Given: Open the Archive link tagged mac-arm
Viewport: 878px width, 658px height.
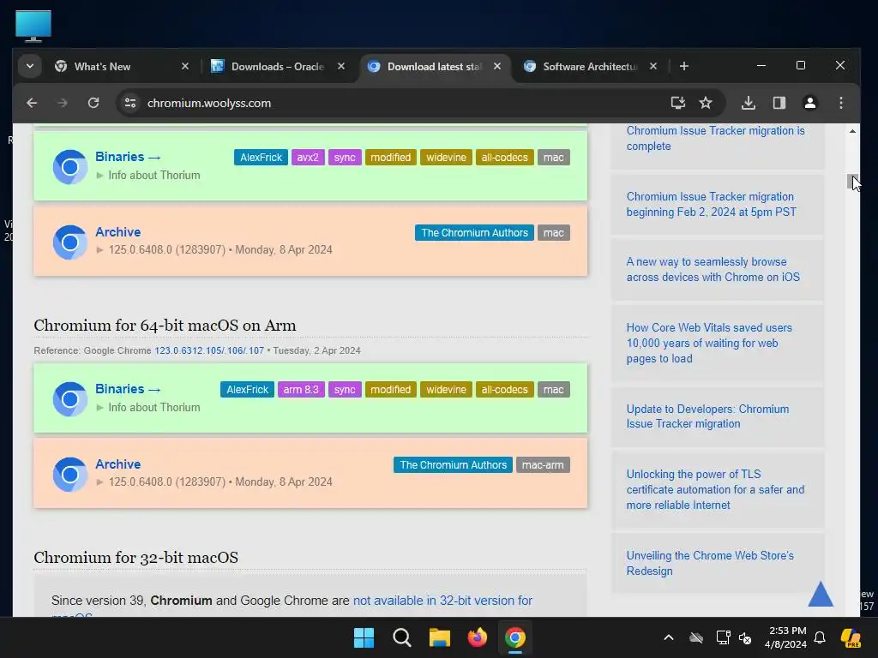Looking at the screenshot, I should click(118, 464).
